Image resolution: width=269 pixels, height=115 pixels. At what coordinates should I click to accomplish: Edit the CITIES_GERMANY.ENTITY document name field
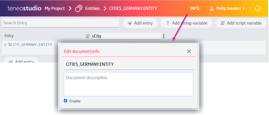(128, 64)
